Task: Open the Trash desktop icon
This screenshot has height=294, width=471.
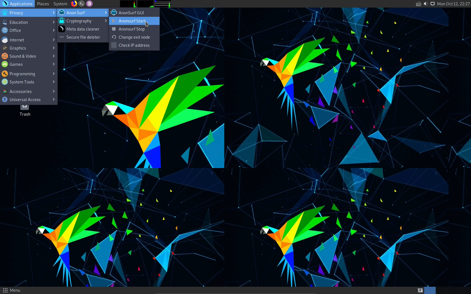Action: click(25, 110)
